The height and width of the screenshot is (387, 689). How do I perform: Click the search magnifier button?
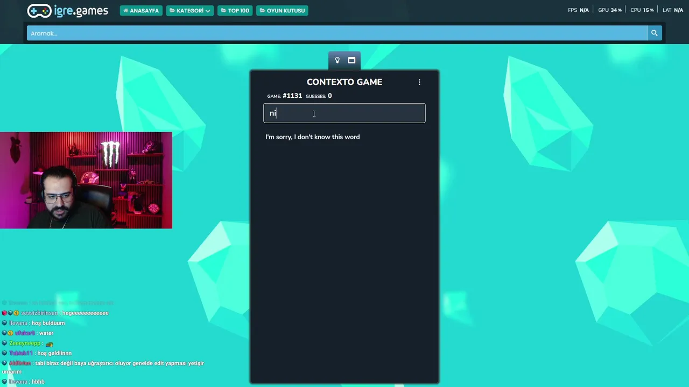click(655, 33)
